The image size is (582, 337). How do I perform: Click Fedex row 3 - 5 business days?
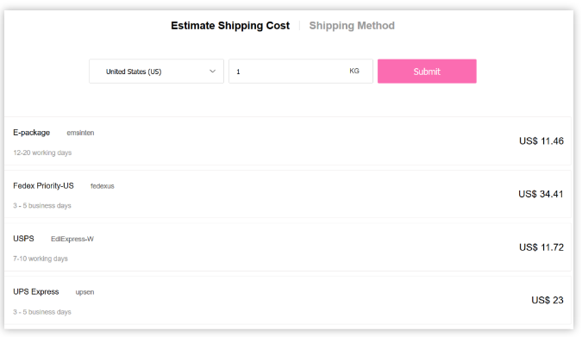(x=42, y=206)
